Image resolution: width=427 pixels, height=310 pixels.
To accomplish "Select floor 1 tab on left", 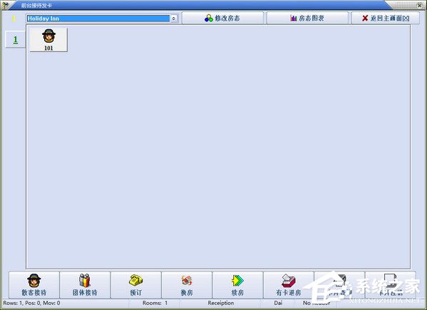I will tap(16, 40).
